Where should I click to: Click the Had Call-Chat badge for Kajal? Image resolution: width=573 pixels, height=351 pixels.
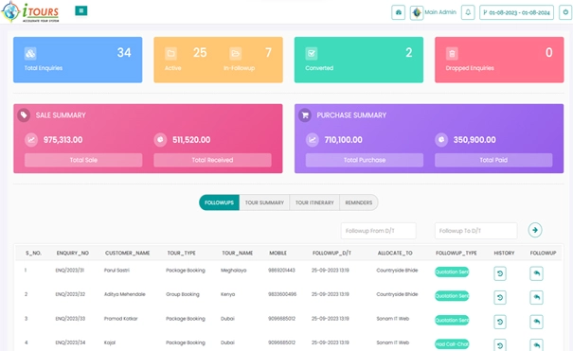[x=452, y=344]
